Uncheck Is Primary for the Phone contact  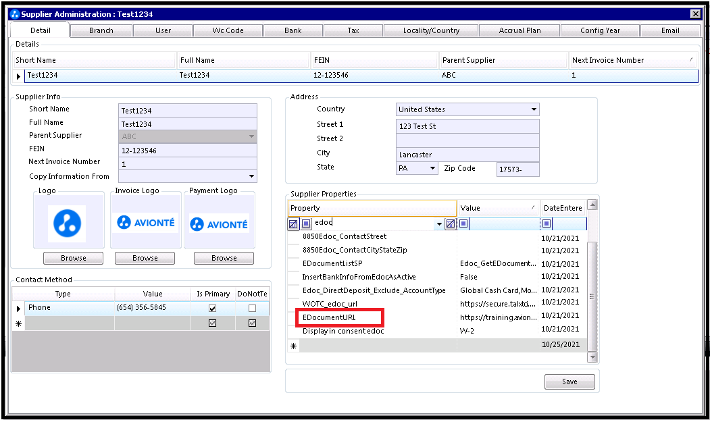[213, 309]
